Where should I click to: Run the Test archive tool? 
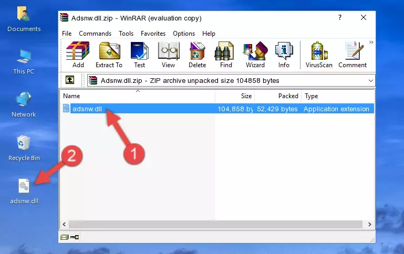[x=139, y=55]
